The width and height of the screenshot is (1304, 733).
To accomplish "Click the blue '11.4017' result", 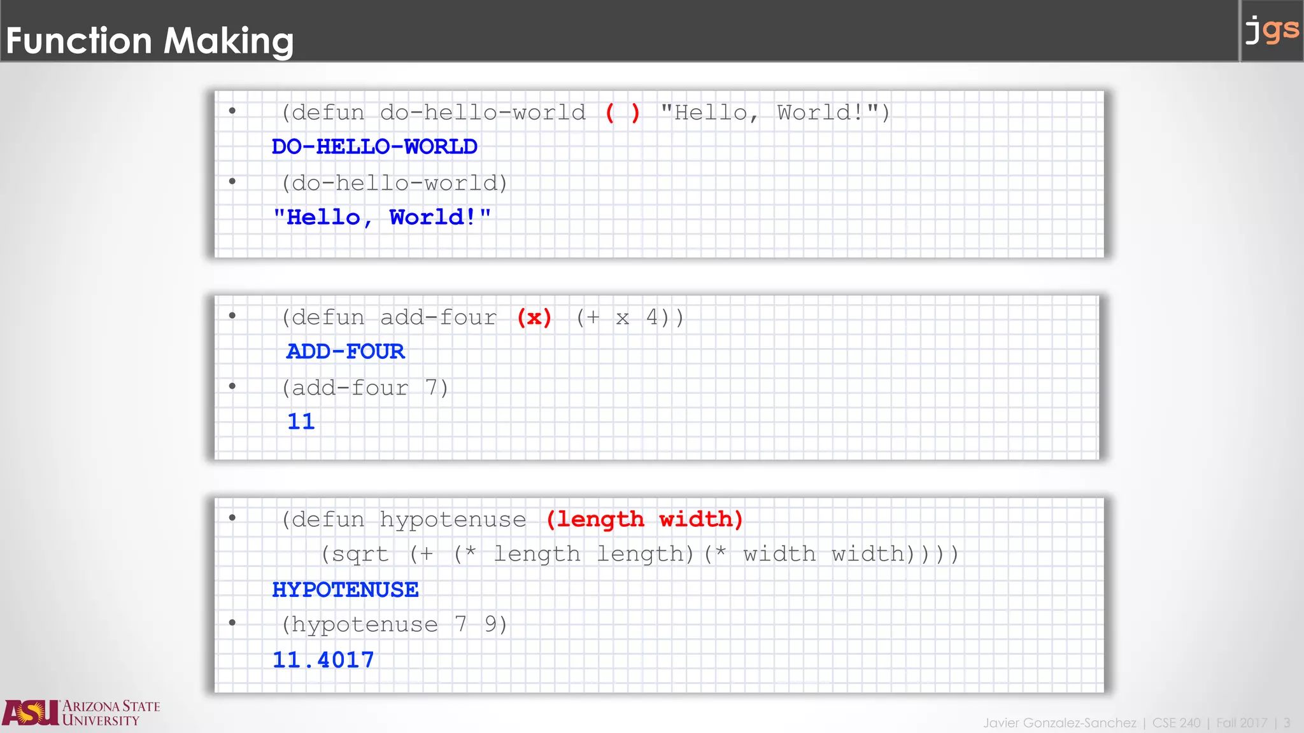I will pos(323,660).
